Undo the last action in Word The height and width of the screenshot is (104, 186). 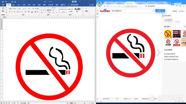[6, 2]
